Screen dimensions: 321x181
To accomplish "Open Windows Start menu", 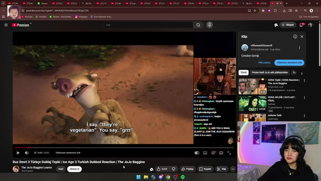I will (138, 177).
